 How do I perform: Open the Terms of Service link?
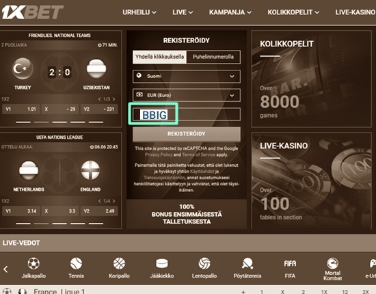click(198, 155)
